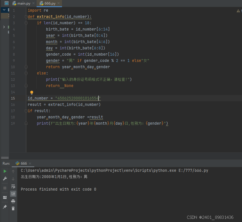Click the yellow lightbulb intention icon

click(x=32, y=93)
